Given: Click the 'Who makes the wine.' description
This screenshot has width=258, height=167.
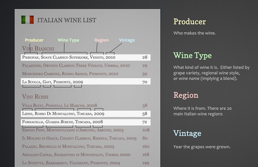Looking at the screenshot, I should (194, 33).
